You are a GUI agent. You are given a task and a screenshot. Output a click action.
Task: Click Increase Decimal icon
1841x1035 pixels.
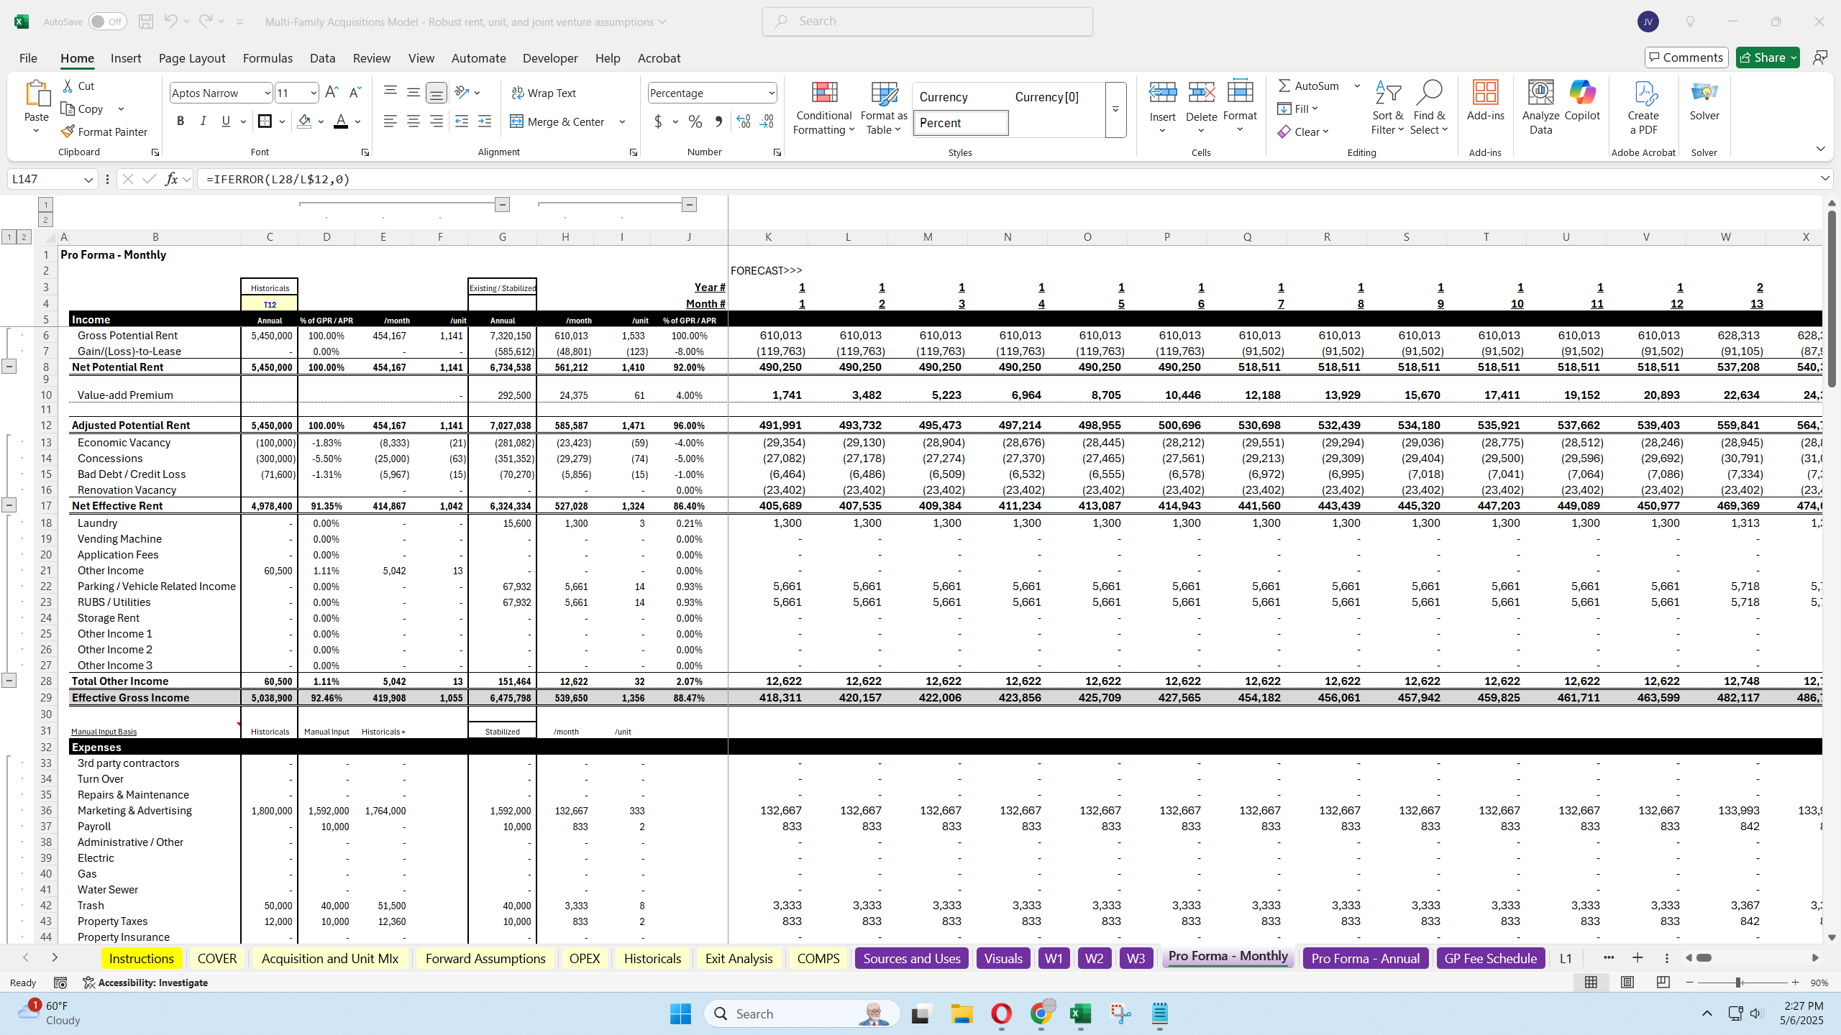tap(744, 122)
